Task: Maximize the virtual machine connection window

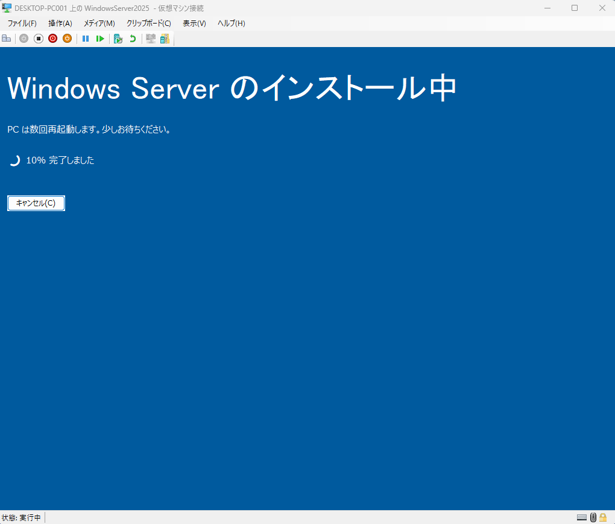Action: point(575,8)
